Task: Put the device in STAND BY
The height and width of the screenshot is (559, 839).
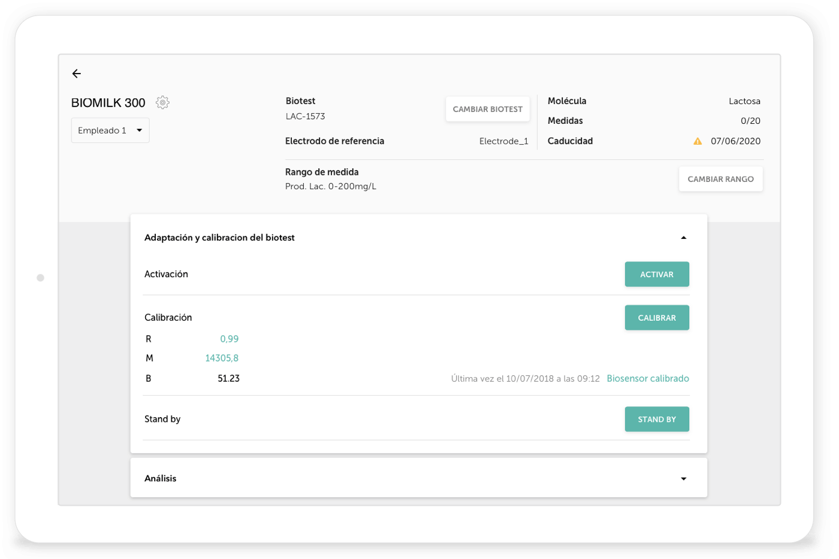Action: pos(657,420)
